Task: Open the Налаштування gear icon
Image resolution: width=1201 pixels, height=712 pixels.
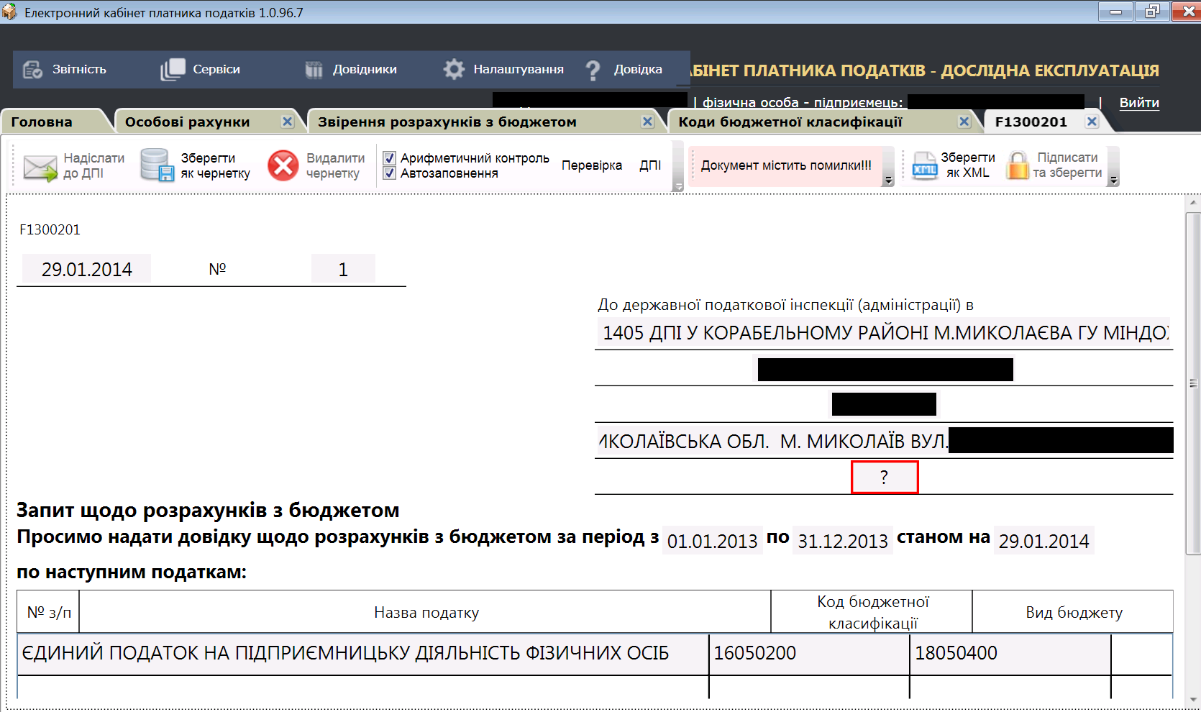Action: pos(454,70)
